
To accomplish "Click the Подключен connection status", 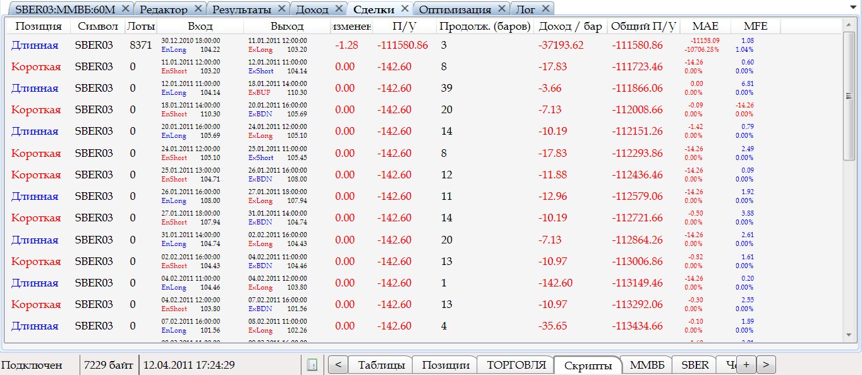I will pos(32,365).
